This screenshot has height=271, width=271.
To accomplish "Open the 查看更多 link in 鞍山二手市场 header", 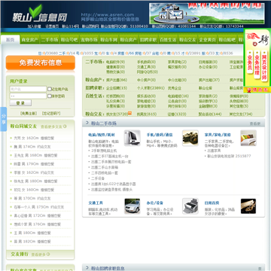I will (255, 123).
